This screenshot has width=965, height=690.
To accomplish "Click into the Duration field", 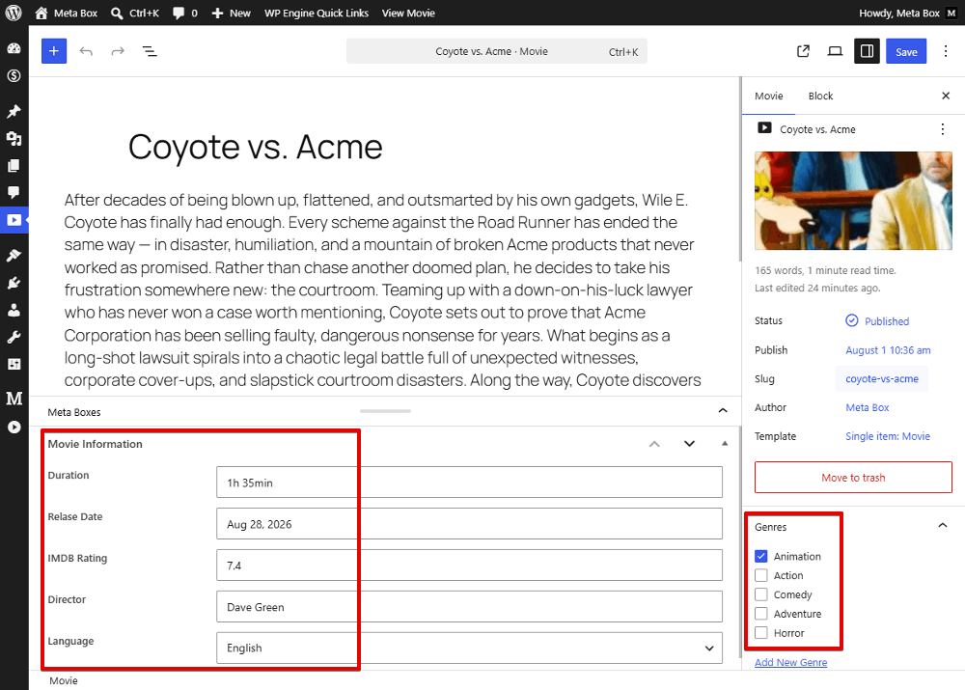I will click(x=469, y=483).
